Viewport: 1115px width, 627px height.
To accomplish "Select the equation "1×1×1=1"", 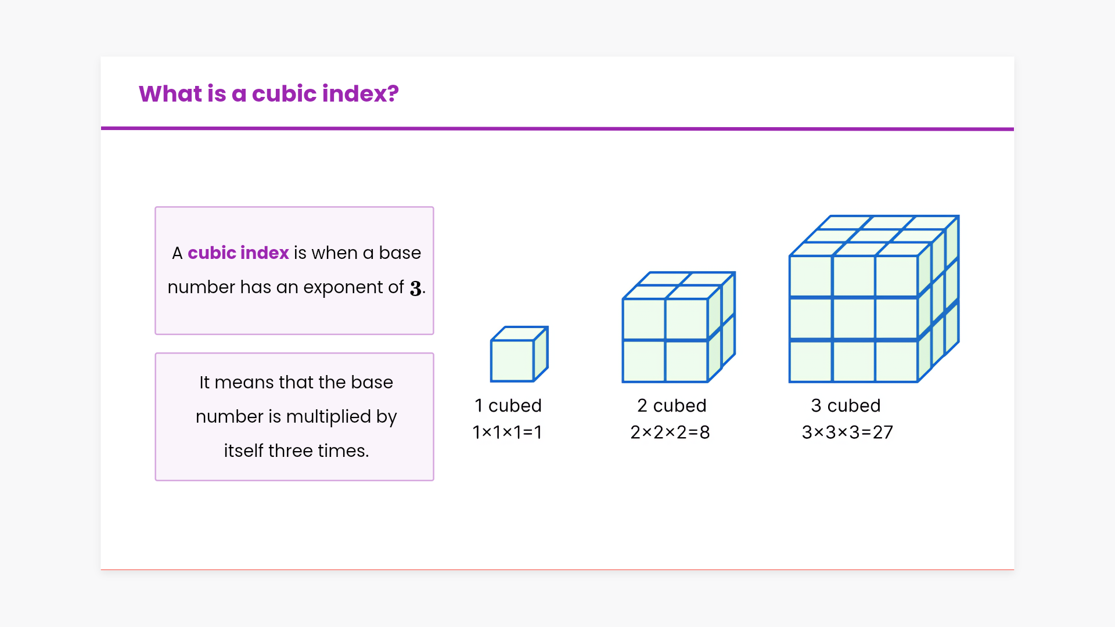I will 507,433.
